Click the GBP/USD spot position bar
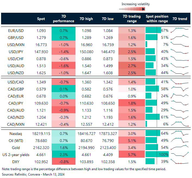The height and width of the screenshot is (178, 192). 152,37
